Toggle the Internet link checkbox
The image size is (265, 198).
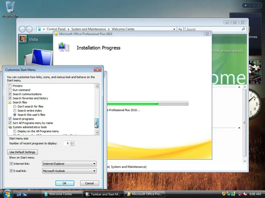[x=11, y=163]
